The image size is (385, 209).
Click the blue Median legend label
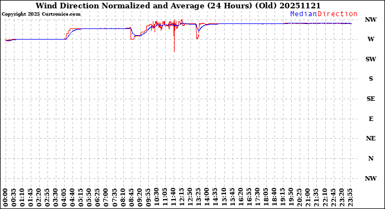point(304,14)
